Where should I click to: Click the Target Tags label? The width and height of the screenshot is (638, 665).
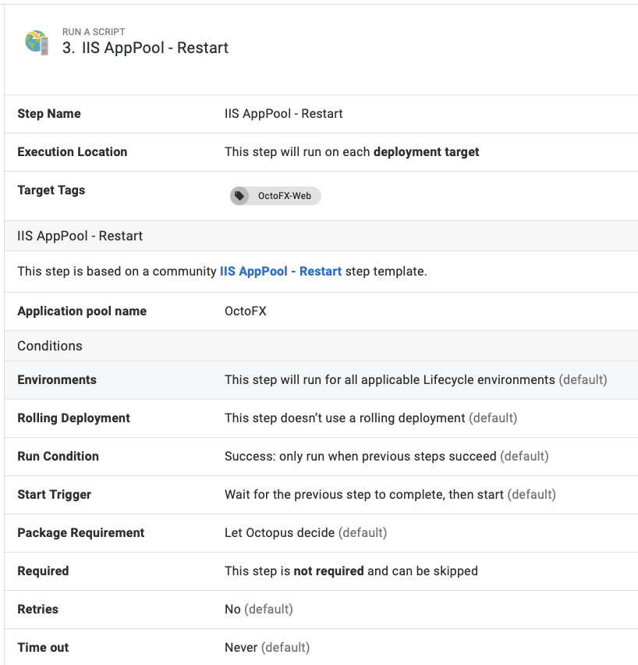[51, 190]
